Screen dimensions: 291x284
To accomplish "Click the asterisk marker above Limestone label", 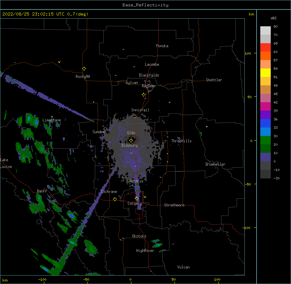I will (x=52, y=117).
